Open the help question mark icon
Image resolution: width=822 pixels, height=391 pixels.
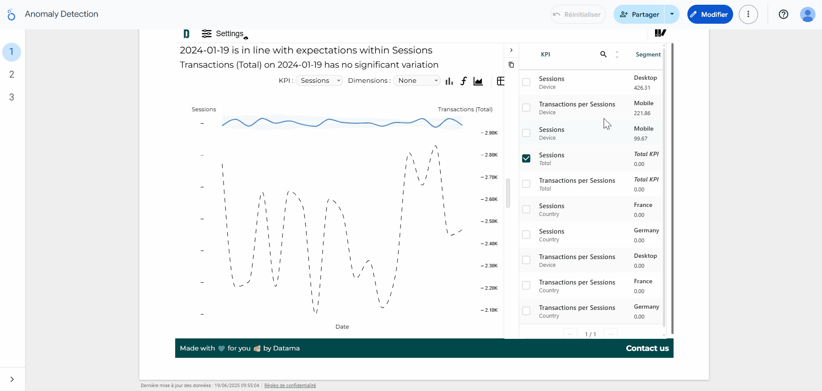click(x=784, y=14)
